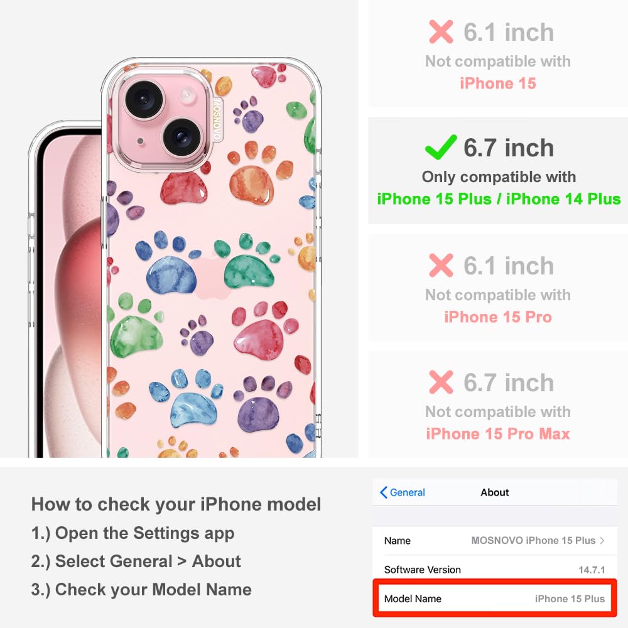Viewport: 628px width, 628px height.
Task: Tap the blue back chevron beside General
Action: tap(383, 492)
